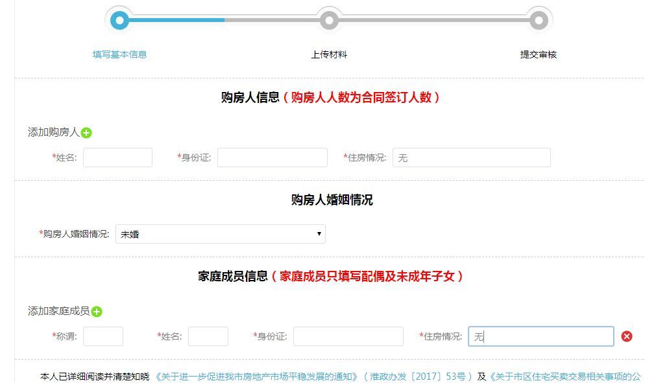Click the 购房人信息 section heading
645x383 pixels.
250,97
